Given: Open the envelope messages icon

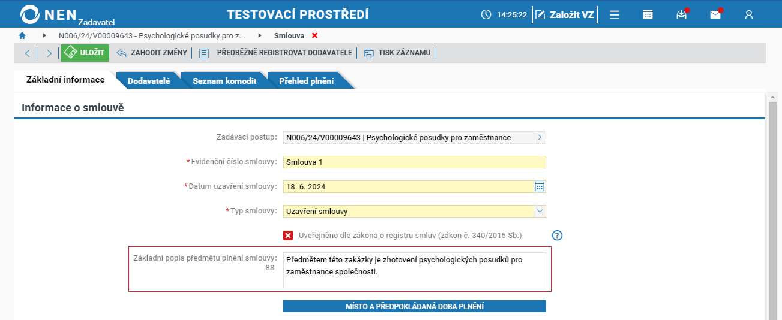Looking at the screenshot, I should coord(715,15).
